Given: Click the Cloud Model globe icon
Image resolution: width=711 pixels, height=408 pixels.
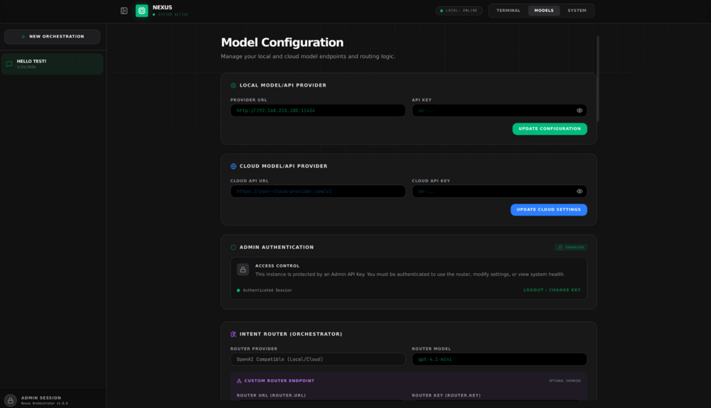Looking at the screenshot, I should click(233, 167).
